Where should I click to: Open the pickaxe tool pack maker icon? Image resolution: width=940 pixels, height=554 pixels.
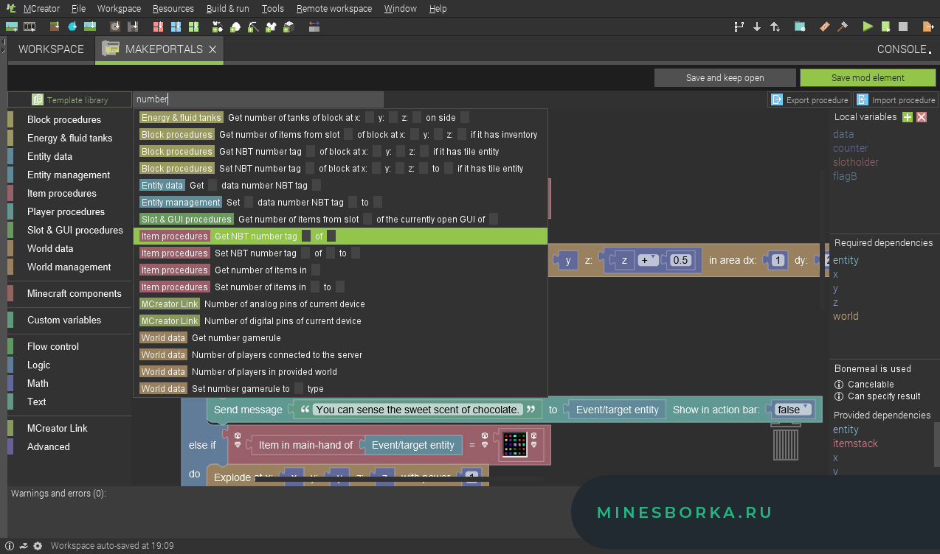(x=252, y=27)
